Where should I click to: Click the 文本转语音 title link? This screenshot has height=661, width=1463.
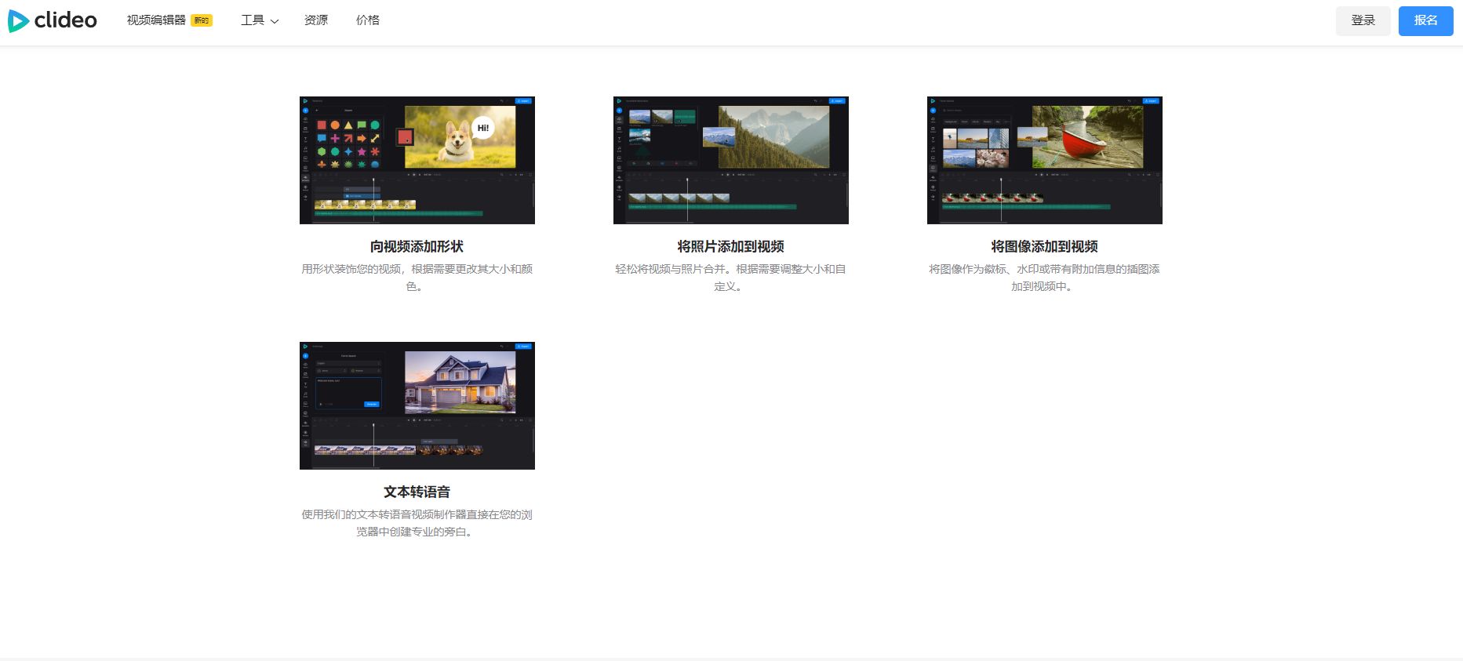click(x=417, y=492)
